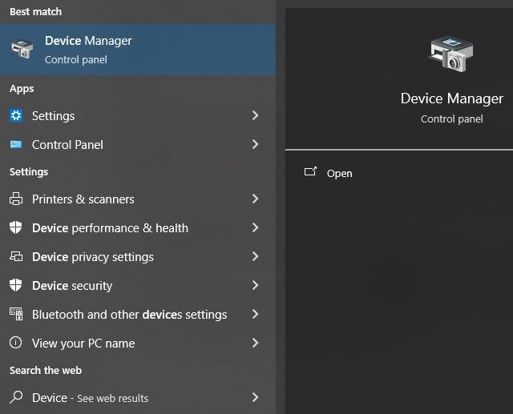513x414 pixels.
Task: Click the Control panel subtitle under best match
Action: [x=76, y=60]
